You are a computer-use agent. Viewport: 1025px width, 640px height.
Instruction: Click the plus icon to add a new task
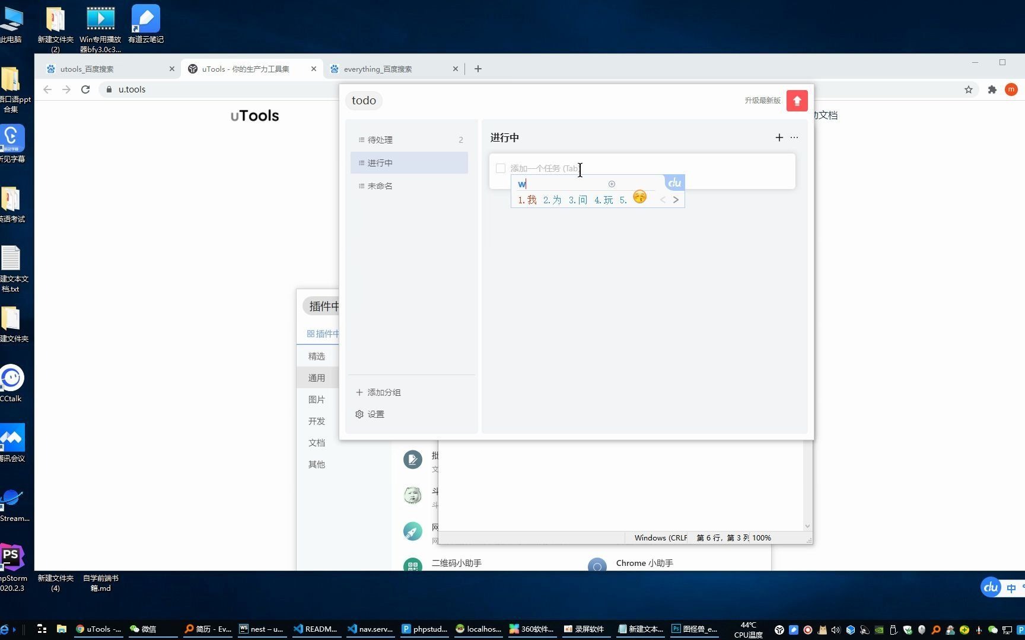click(779, 137)
